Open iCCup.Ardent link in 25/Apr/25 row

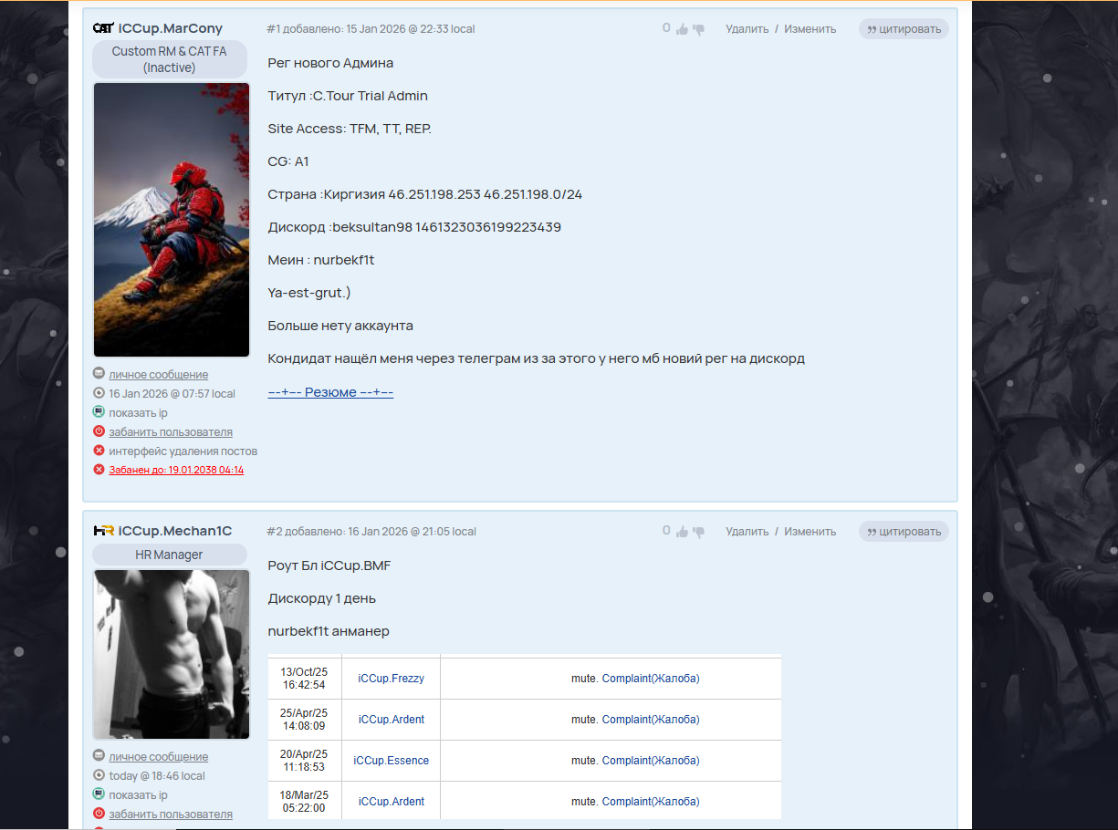point(391,720)
